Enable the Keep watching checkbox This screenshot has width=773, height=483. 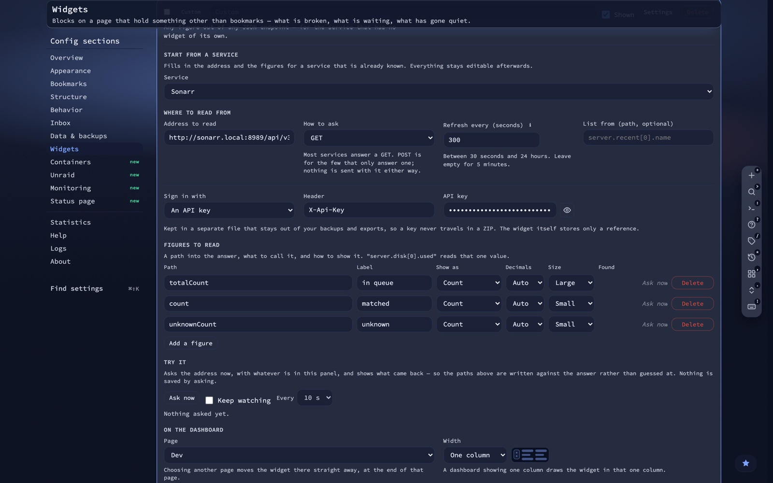coord(209,400)
